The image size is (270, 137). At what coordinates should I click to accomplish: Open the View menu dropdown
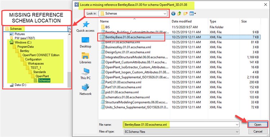tap(193, 13)
